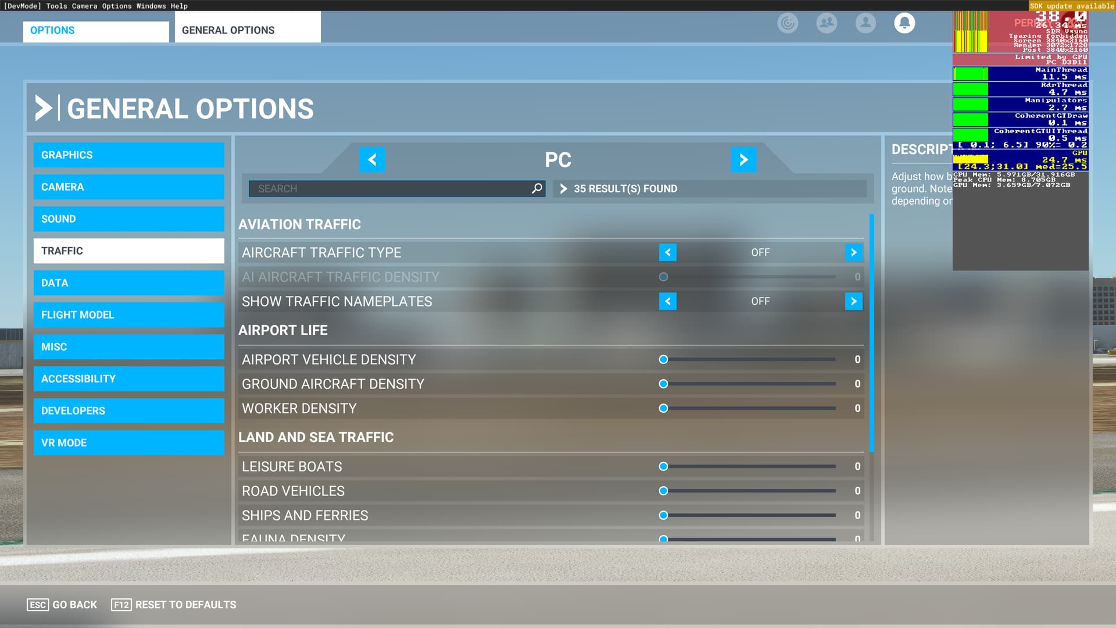
Task: Adjust the Airport Vehicle Density slider handle
Action: pos(663,359)
